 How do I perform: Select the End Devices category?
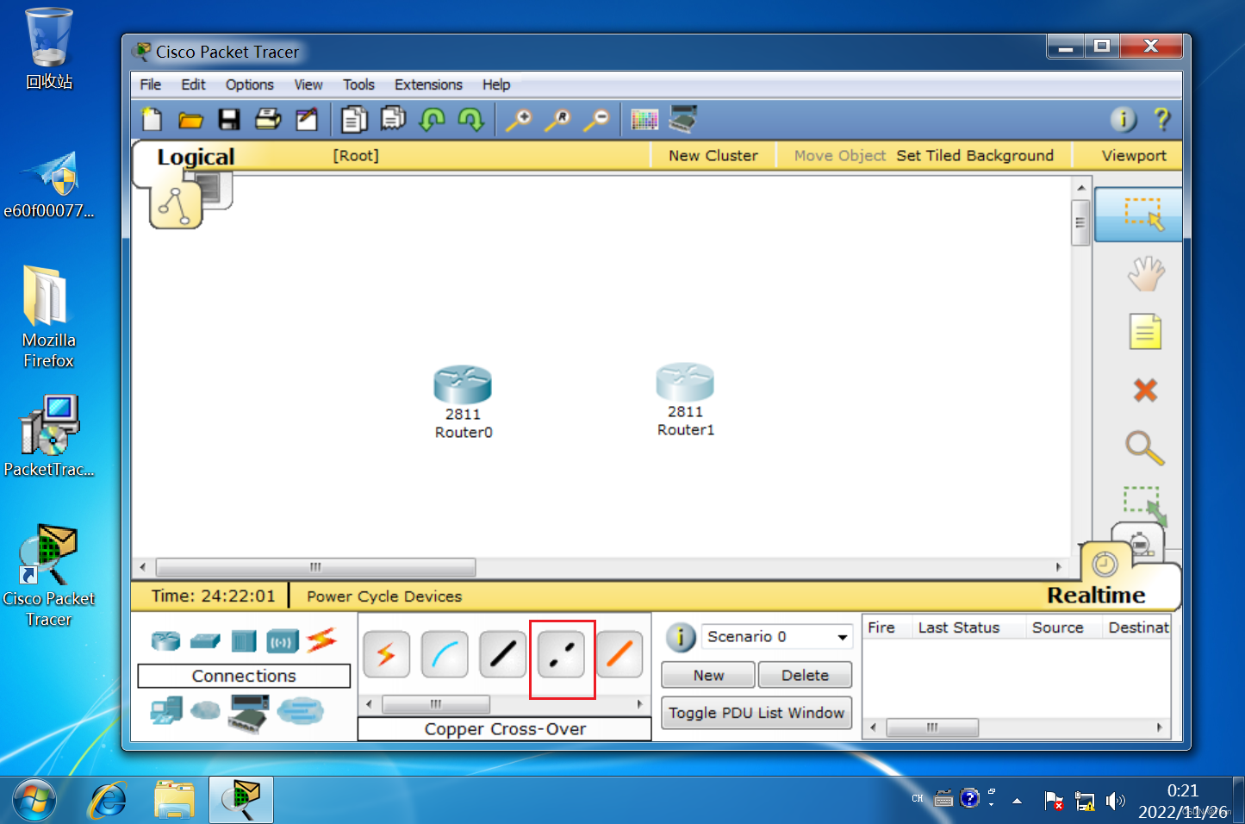click(166, 711)
